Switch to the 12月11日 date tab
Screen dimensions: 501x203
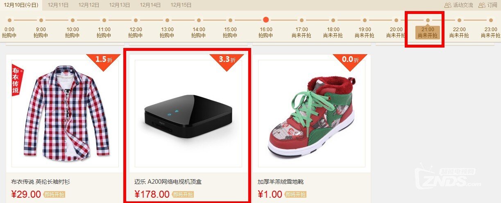coord(58,5)
